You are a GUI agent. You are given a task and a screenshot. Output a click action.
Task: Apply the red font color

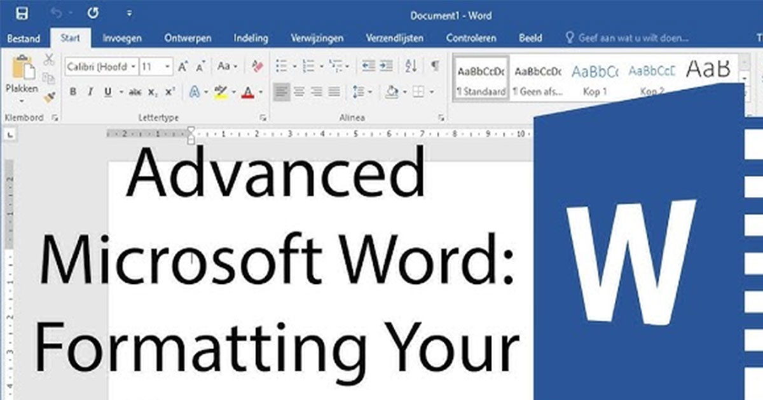(247, 92)
